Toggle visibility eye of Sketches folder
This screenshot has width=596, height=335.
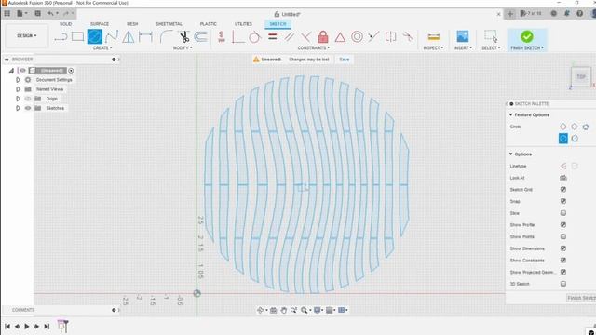click(28, 108)
